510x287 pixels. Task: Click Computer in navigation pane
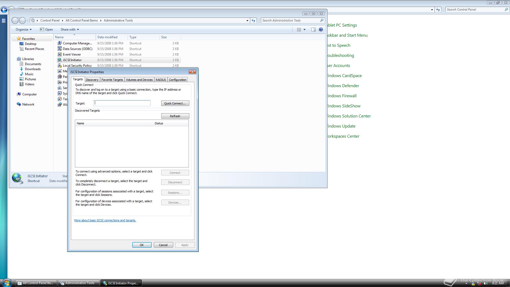(29, 94)
